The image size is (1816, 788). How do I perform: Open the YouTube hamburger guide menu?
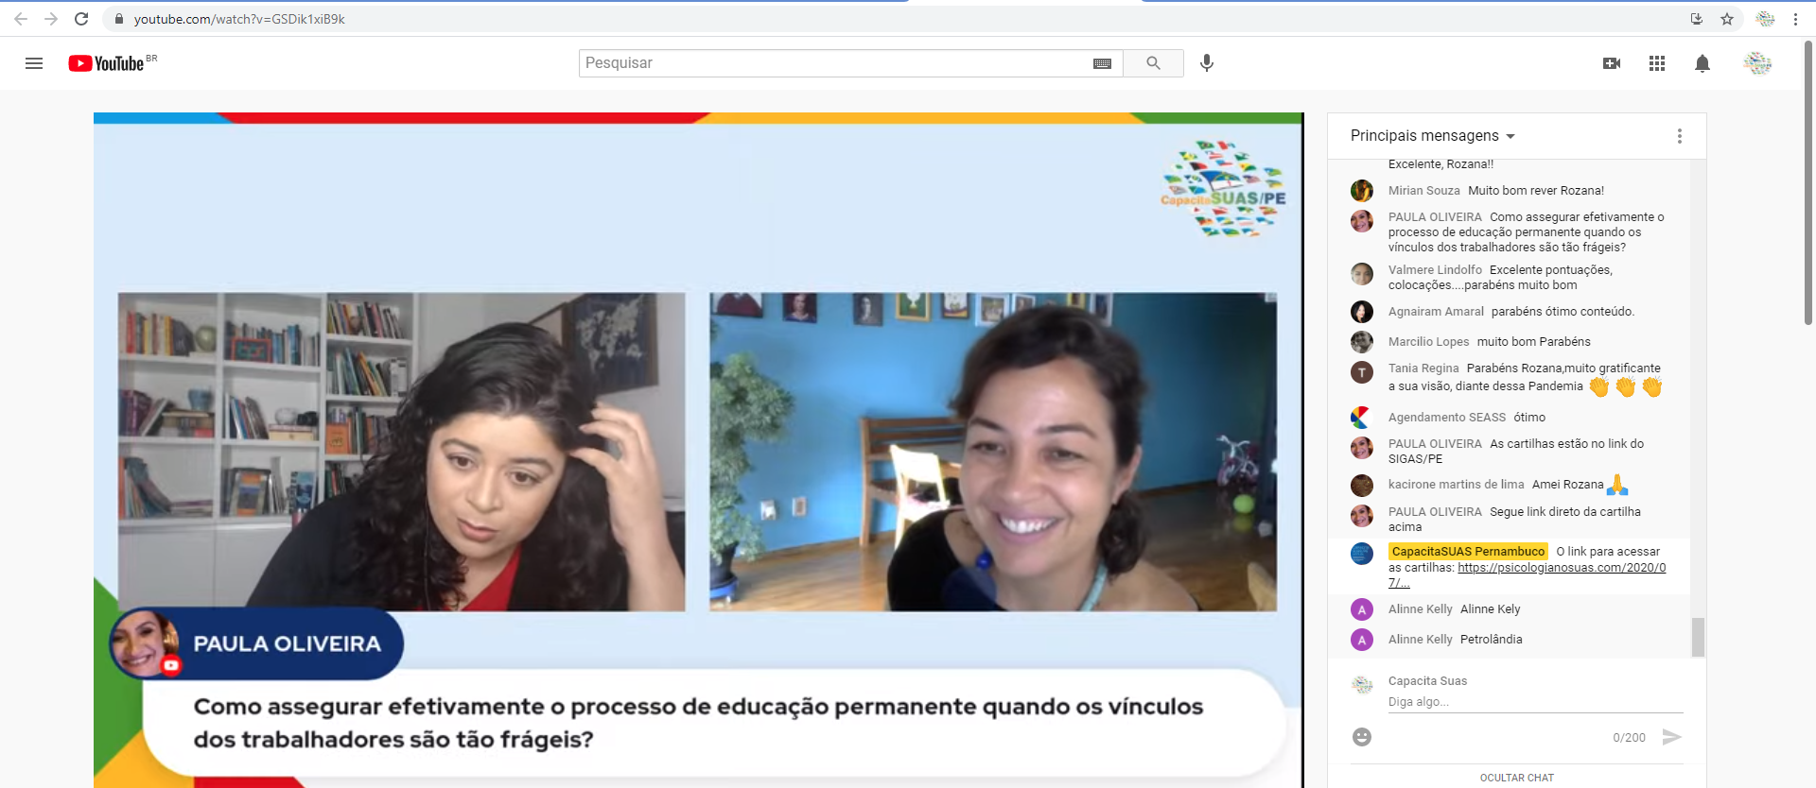point(34,63)
